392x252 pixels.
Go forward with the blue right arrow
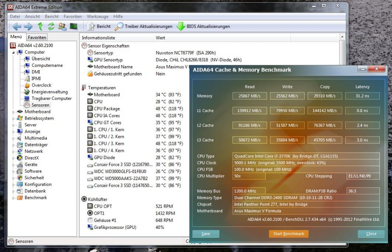point(28,26)
